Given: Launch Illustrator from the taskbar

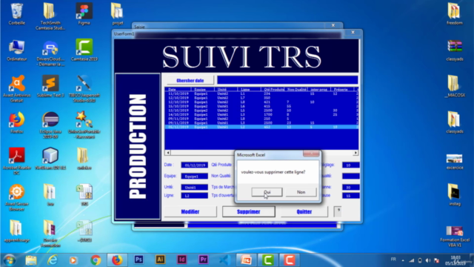Looking at the screenshot, I should point(161,260).
